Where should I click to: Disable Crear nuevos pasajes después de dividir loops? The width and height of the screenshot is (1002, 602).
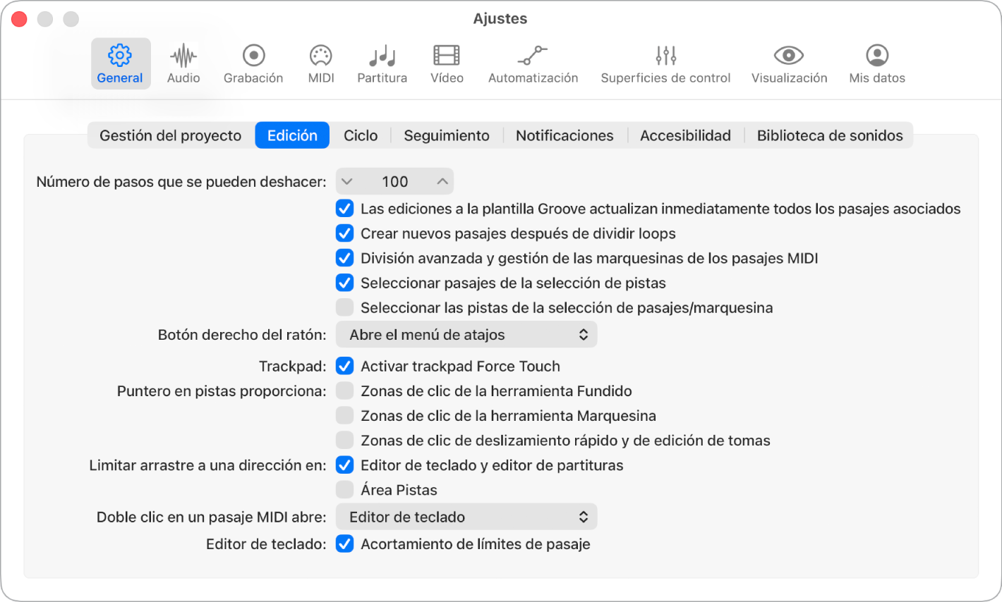coord(344,233)
